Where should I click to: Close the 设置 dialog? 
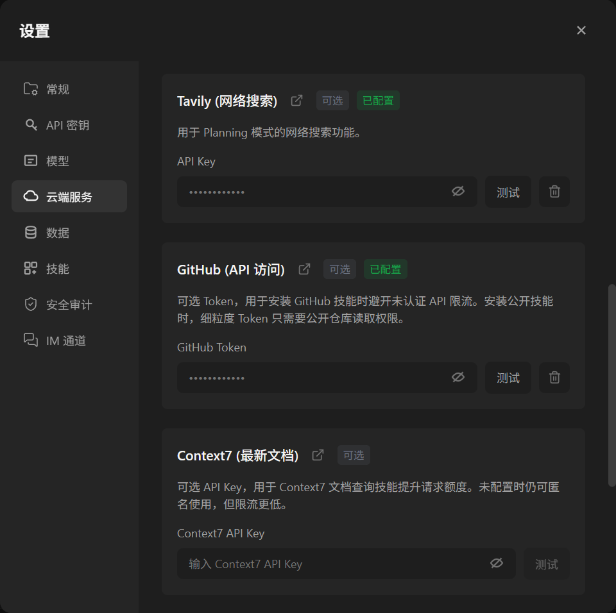(581, 30)
